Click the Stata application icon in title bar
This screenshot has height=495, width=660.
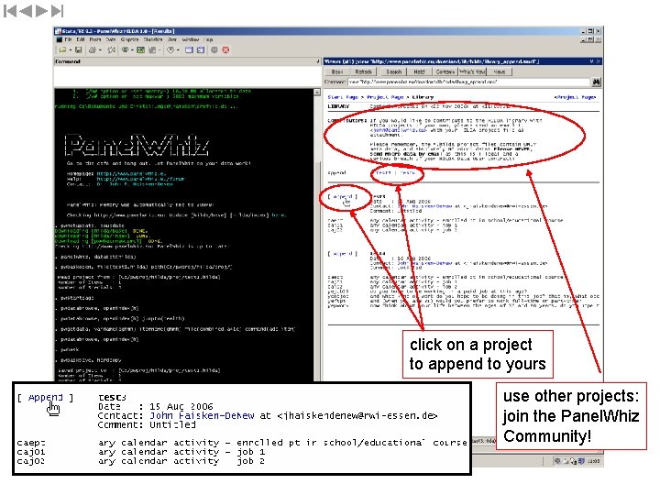(58, 31)
